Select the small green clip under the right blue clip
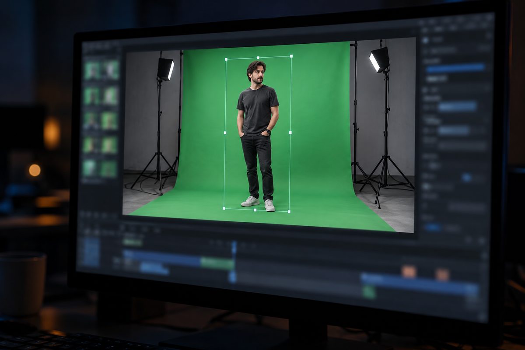The image size is (525, 350). point(369,293)
